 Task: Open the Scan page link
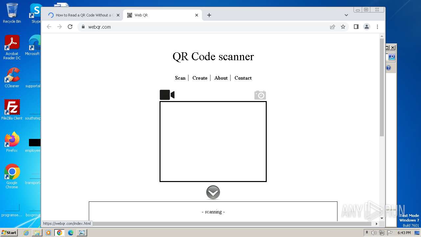pyautogui.click(x=180, y=78)
